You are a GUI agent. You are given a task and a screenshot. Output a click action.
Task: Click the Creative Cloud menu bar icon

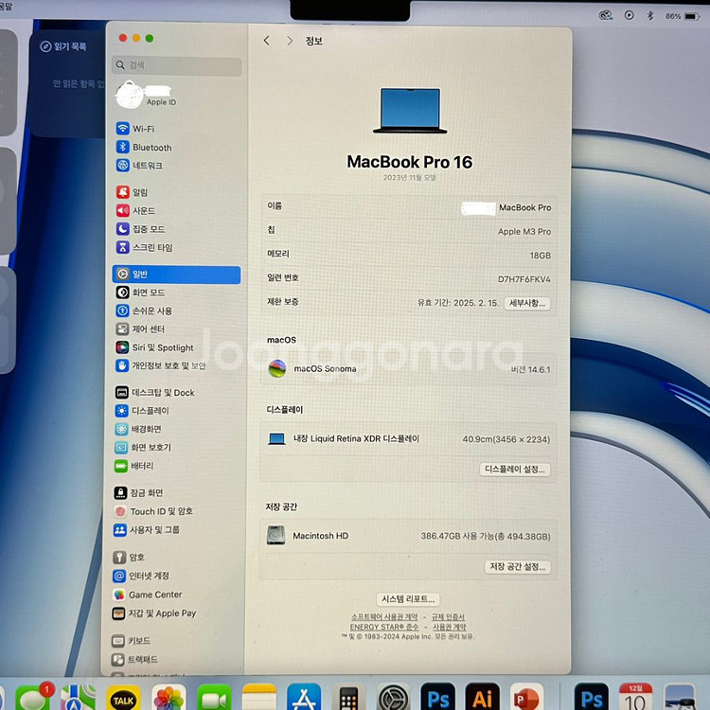tap(606, 15)
